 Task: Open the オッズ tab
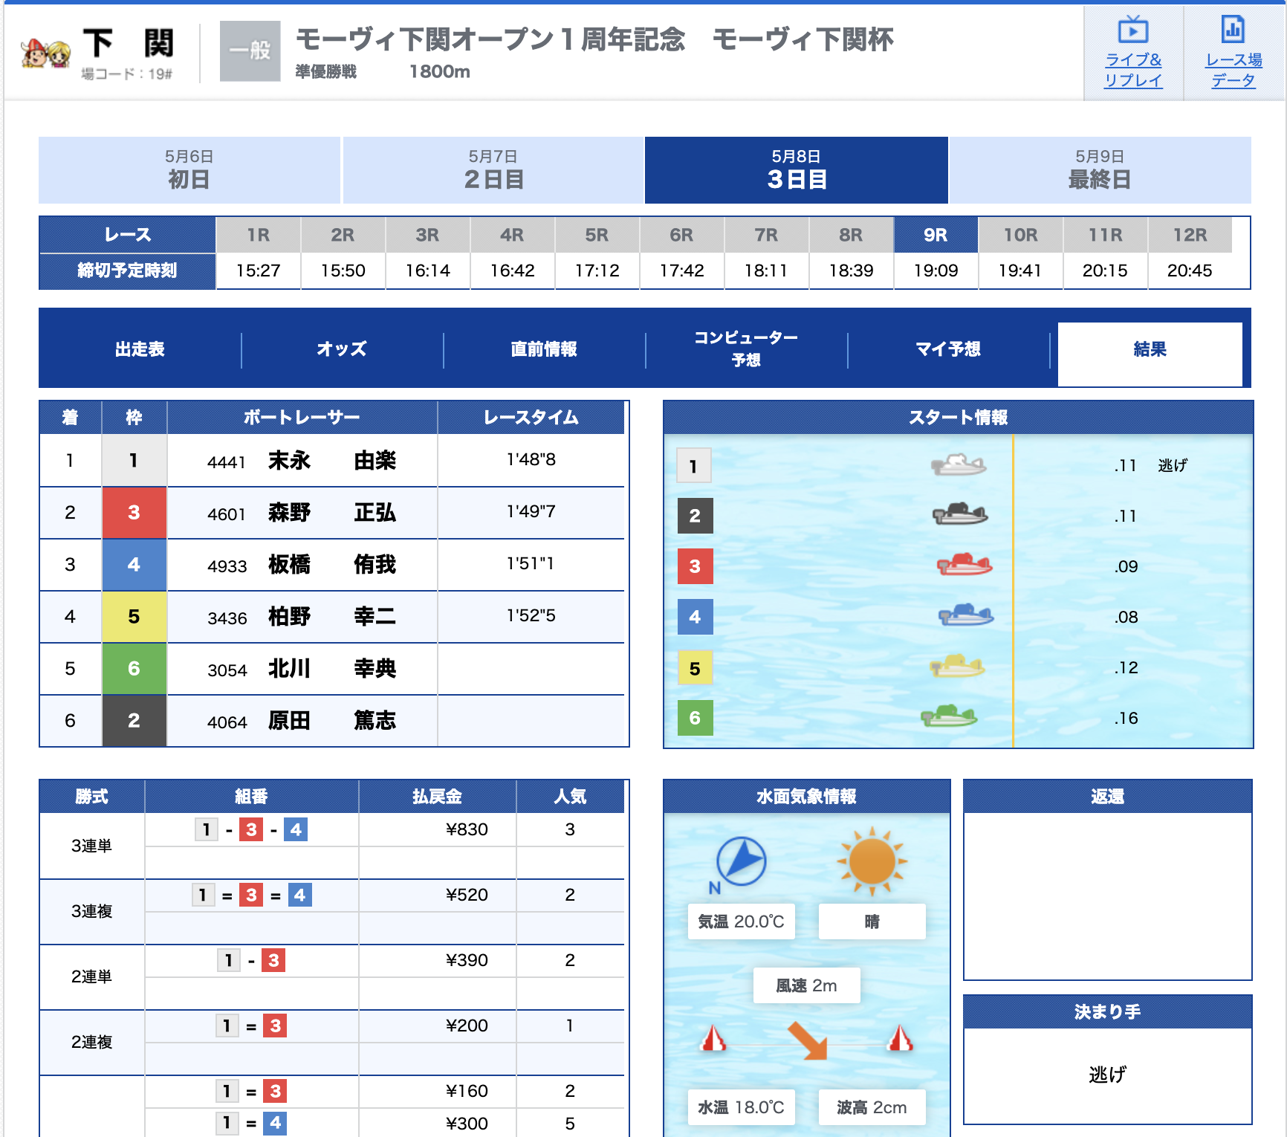(x=342, y=349)
